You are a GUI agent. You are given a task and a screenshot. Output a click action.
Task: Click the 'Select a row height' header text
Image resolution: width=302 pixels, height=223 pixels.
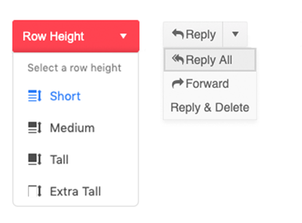[74, 68]
